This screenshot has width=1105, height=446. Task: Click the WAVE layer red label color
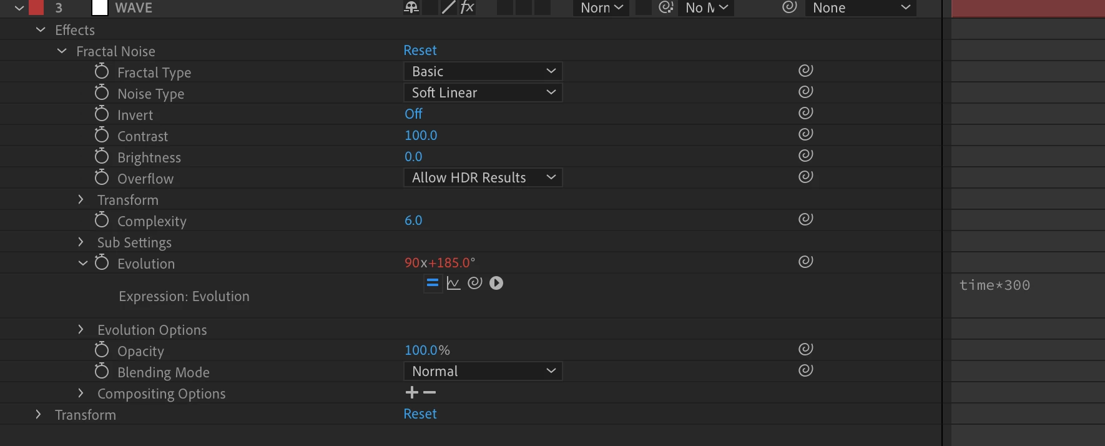(36, 7)
